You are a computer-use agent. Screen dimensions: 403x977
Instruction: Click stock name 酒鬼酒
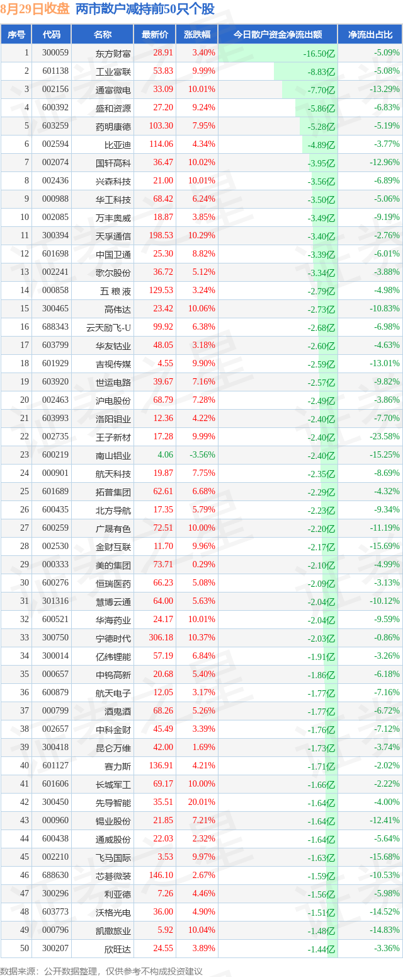(118, 712)
